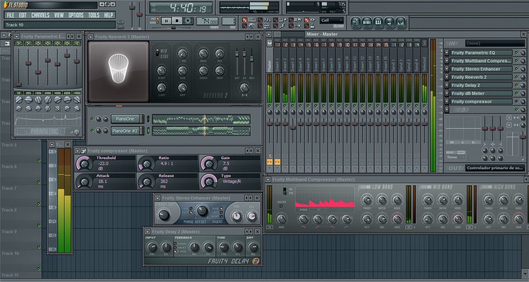
Task: Toggle MID/SIDE switch in Reeverb 2
Action: click(x=157, y=53)
